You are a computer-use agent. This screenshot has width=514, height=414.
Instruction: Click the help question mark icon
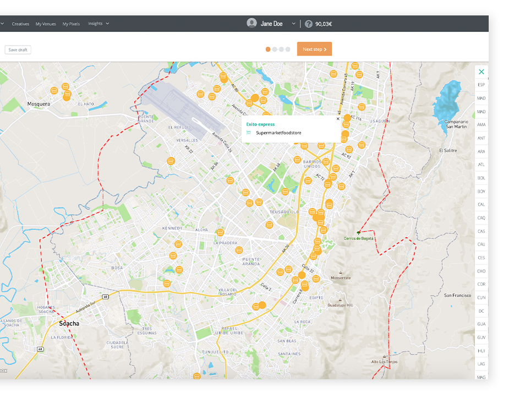(309, 24)
